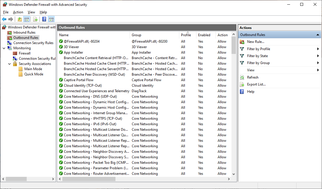Open the View menu in menu bar
The image size is (322, 189).
31,12
